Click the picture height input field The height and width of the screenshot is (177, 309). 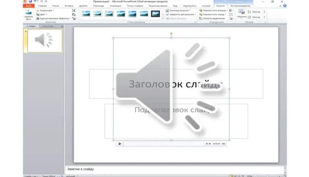pyautogui.click(x=257, y=12)
